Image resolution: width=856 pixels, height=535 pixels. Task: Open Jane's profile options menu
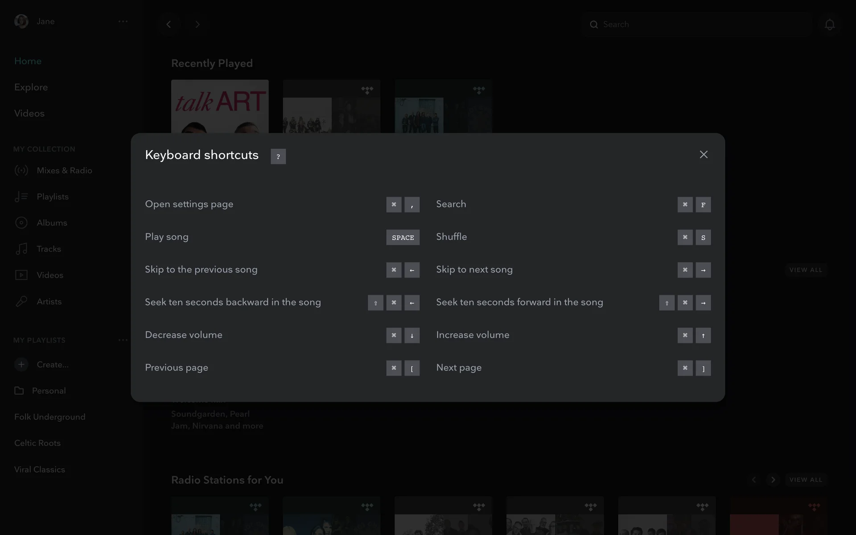coord(123,21)
